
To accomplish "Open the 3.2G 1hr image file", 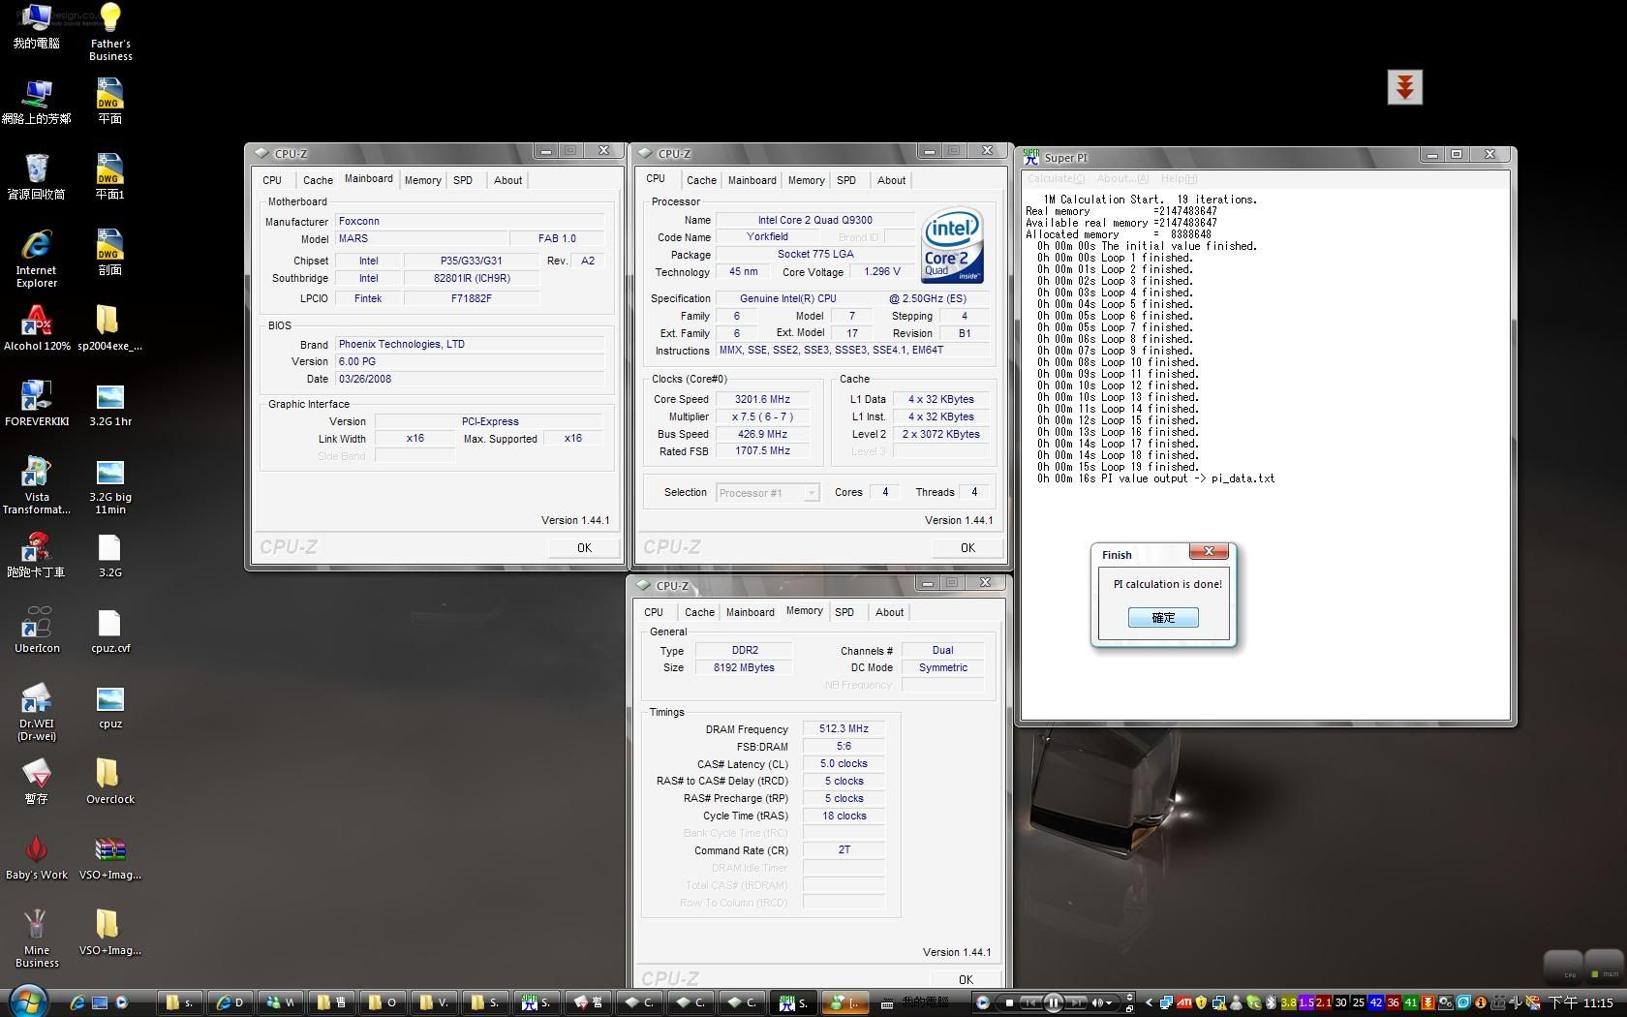I will [x=110, y=404].
